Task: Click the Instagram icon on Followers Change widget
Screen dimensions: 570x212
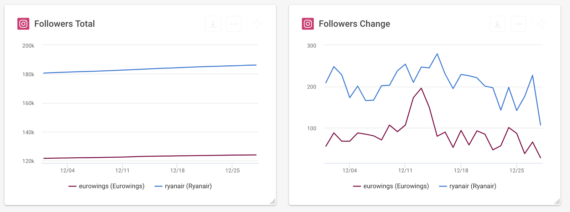Action: click(307, 24)
